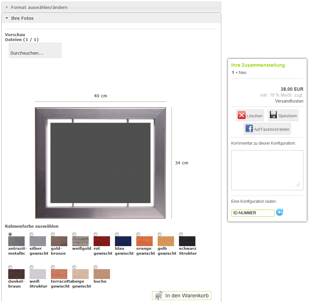Select gold-bronze radio button
310x302 pixels.
tap(53, 234)
